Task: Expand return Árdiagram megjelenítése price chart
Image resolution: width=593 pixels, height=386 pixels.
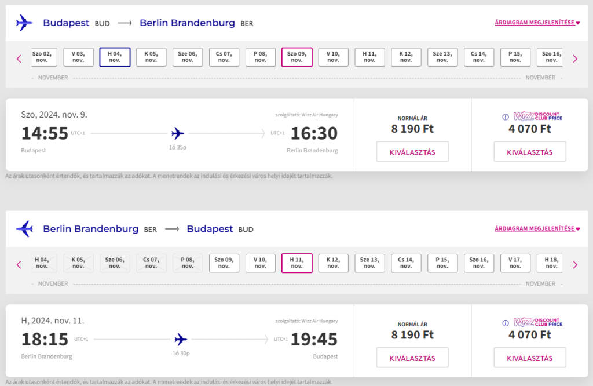Action: tap(537, 228)
